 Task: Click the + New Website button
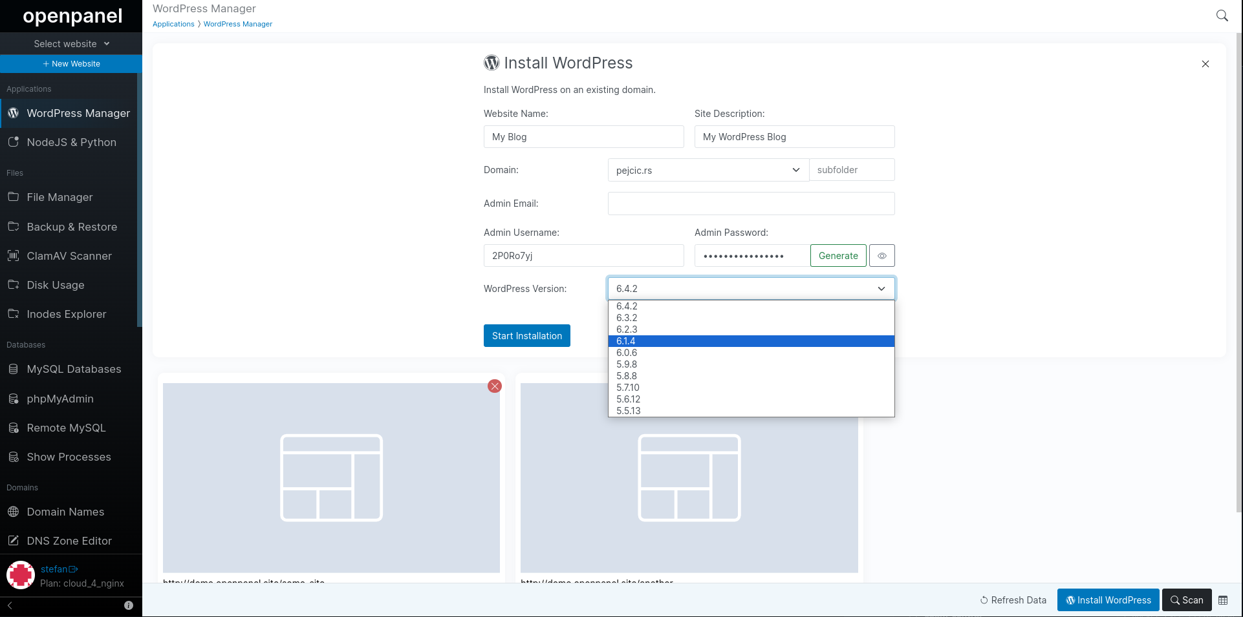point(71,64)
